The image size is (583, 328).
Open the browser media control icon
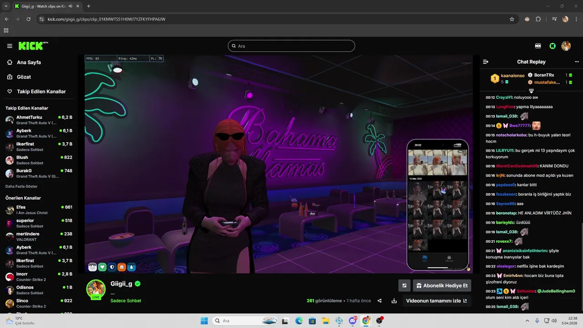click(554, 19)
